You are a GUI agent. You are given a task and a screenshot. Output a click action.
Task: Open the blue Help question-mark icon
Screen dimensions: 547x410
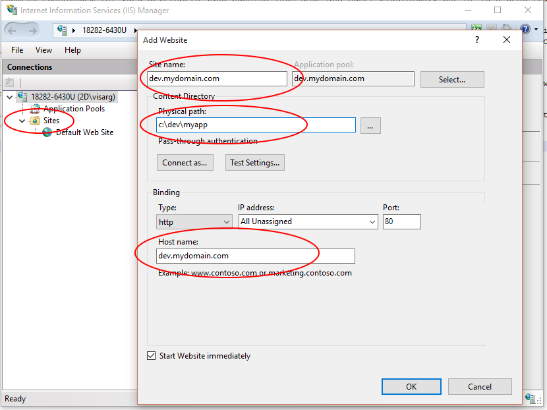525,29
